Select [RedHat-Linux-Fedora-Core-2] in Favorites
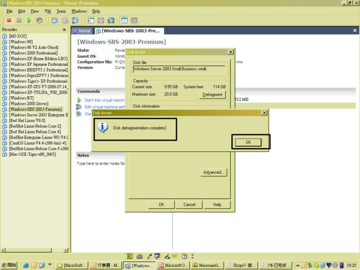The width and height of the screenshot is (360, 270). tap(35, 126)
